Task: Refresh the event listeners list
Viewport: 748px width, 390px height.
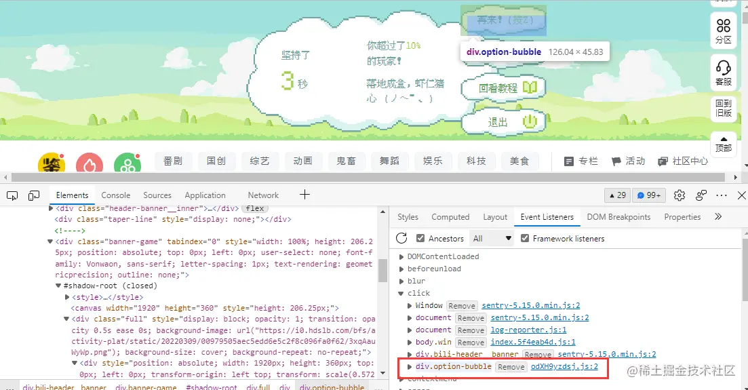Action: (x=401, y=238)
